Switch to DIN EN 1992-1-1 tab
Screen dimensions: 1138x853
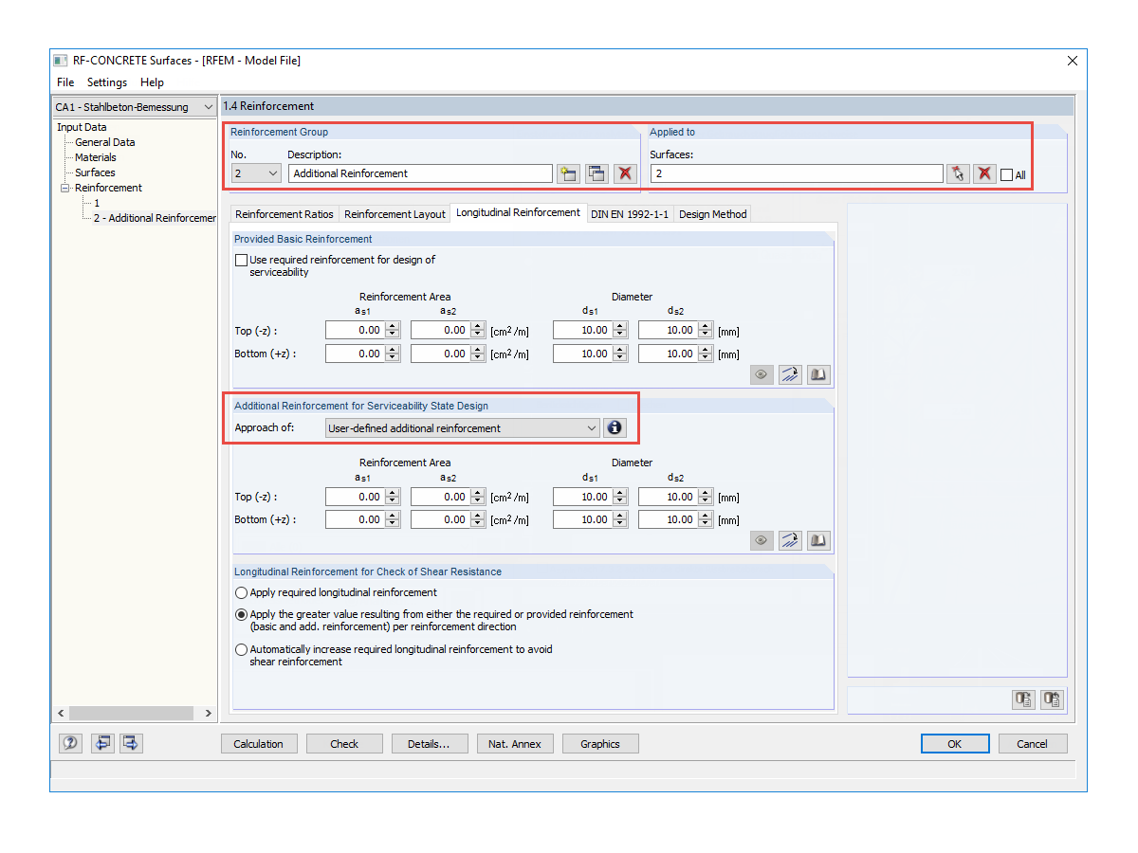(631, 214)
